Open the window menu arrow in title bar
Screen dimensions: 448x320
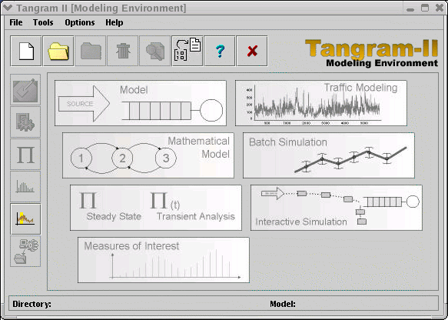point(7,8)
